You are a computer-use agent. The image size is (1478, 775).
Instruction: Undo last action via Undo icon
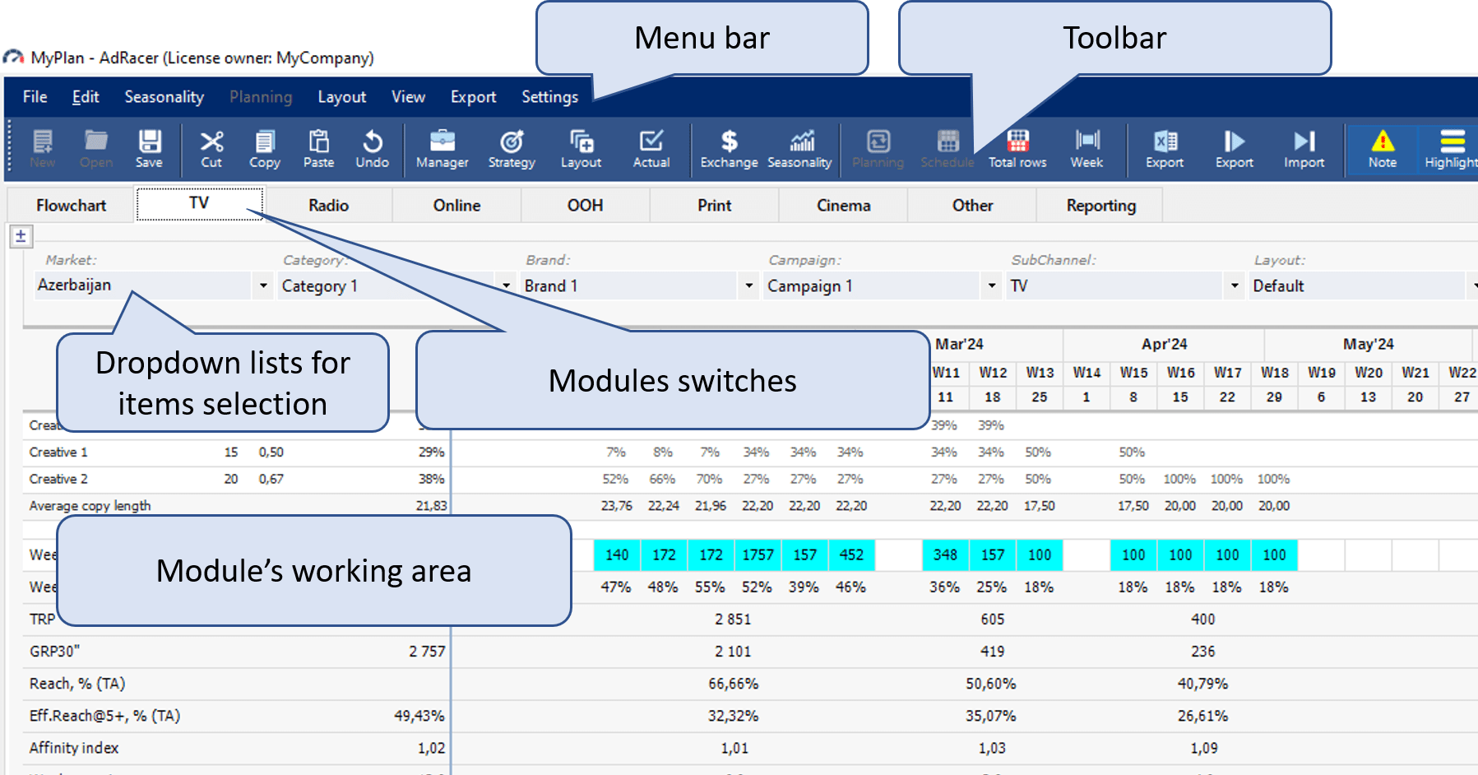point(372,149)
